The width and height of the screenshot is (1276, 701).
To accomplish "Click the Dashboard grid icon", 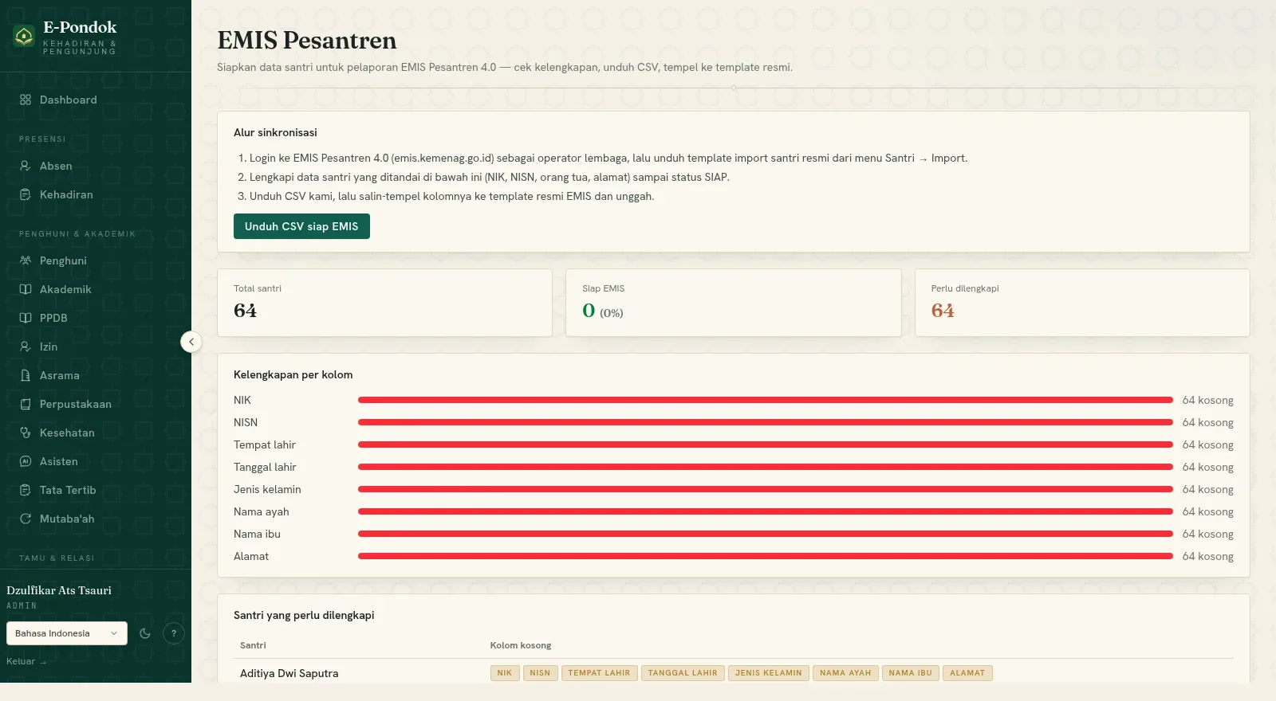I will point(26,100).
